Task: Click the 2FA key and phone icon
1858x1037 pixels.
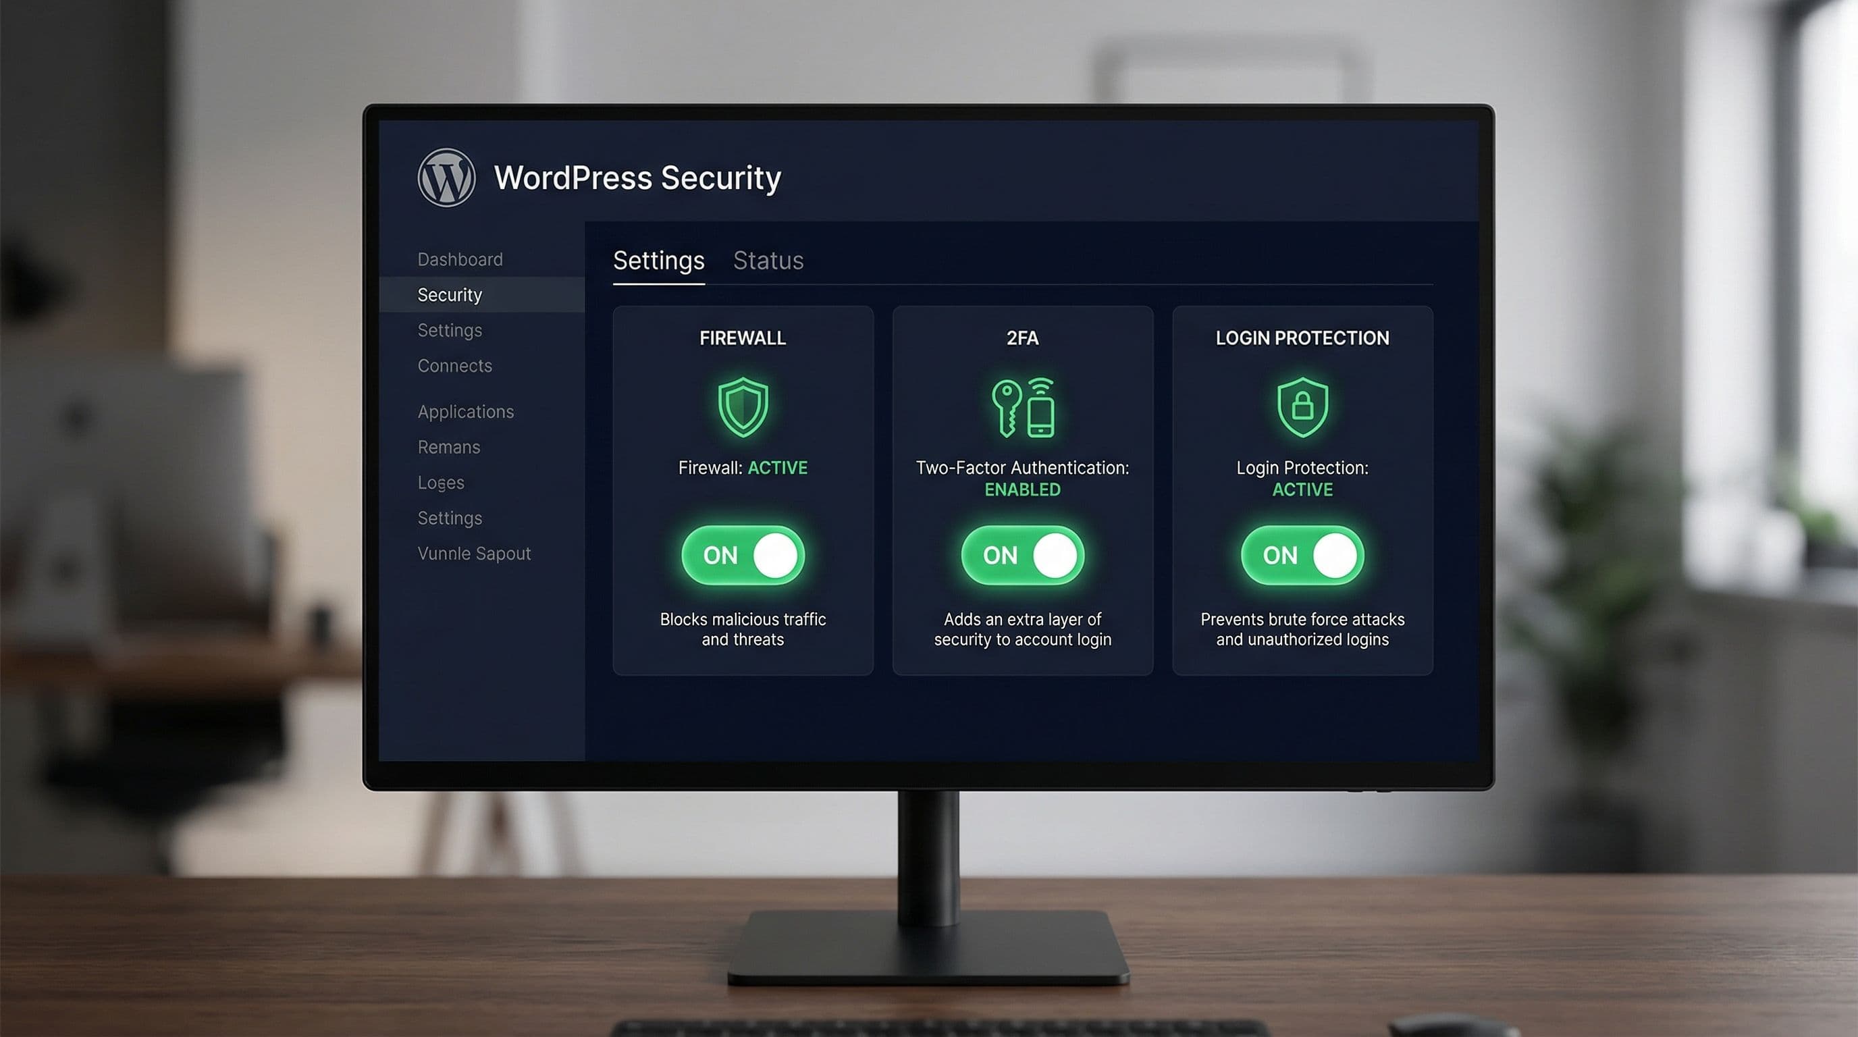Action: click(1023, 408)
